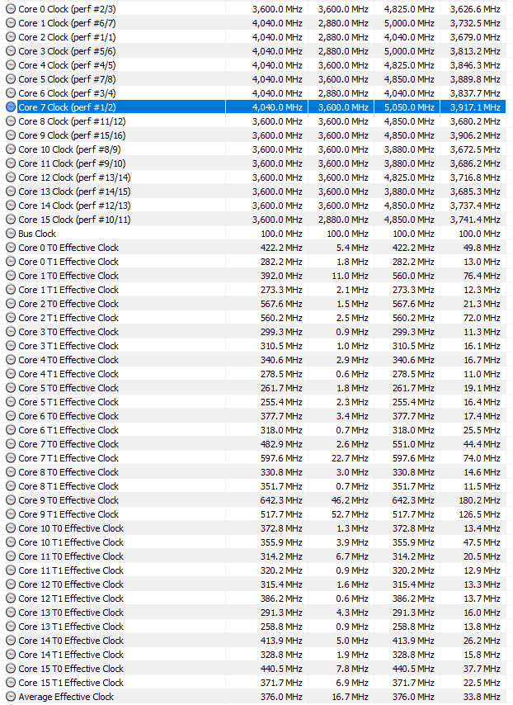Click the 3,626.6 MHz average of Core 0

[x=475, y=9]
